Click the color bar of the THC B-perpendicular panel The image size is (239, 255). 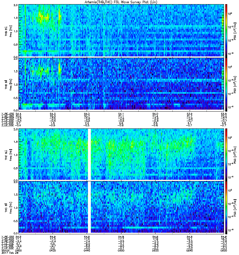[x=226, y=155]
